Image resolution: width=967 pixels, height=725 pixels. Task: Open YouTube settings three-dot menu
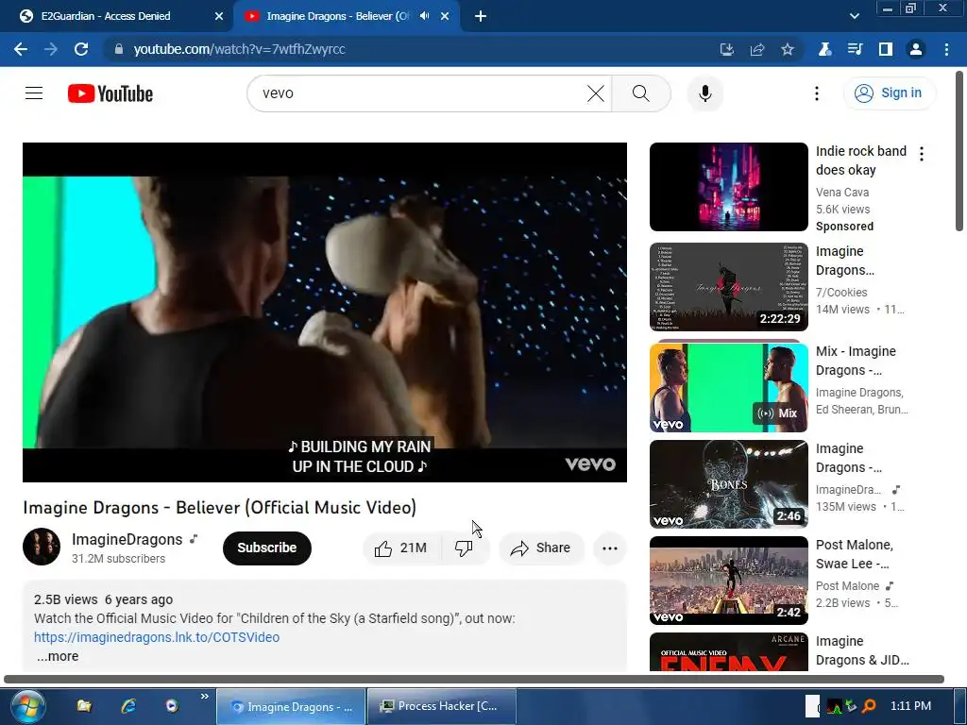[x=817, y=93]
